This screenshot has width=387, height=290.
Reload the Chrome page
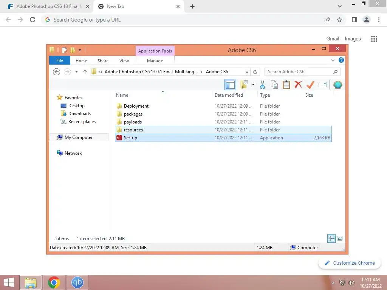(33, 20)
